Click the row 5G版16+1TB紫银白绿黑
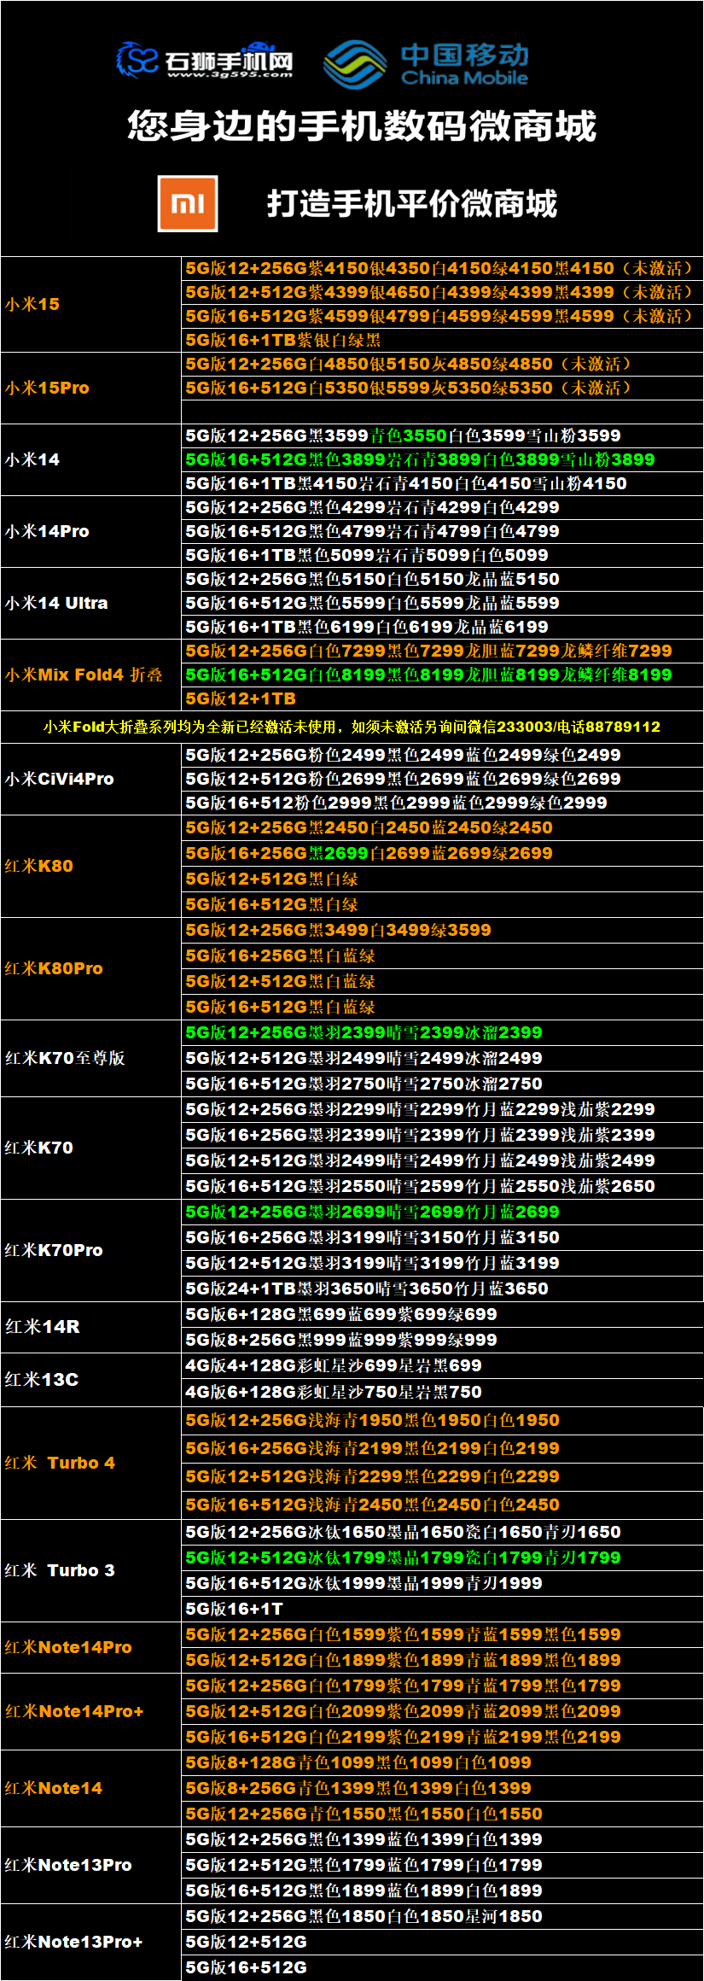The image size is (704, 1981). pyautogui.click(x=442, y=340)
